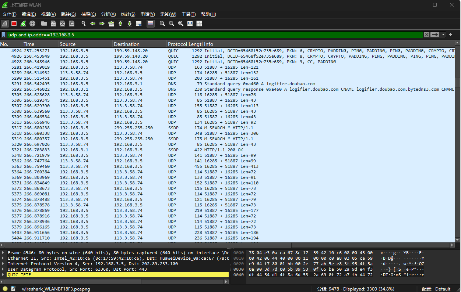Open recent display filters dropdown
Viewport: 461px width, 292px height.
(x=443, y=35)
